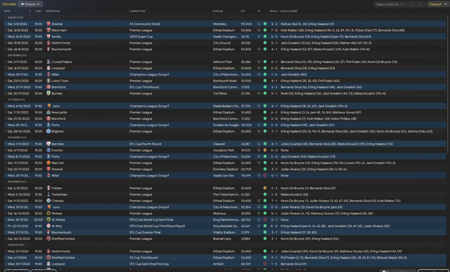Sort by the Goalscorers column header
Image resolution: width=450 pixels, height=272 pixels.
[x=289, y=11]
